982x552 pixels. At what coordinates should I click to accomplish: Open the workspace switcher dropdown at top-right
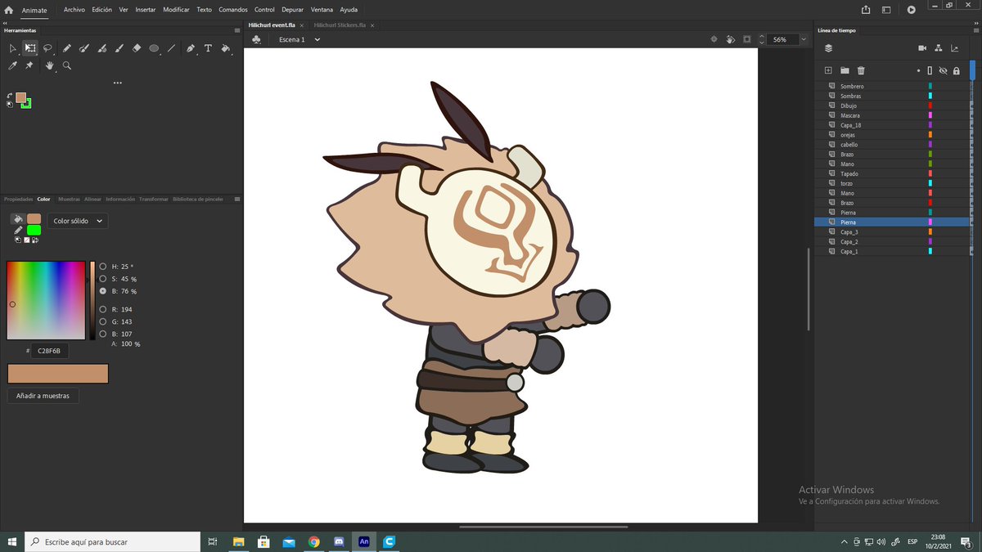coord(887,10)
